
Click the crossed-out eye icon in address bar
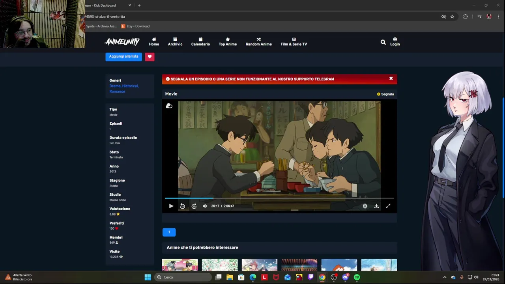tap(443, 17)
